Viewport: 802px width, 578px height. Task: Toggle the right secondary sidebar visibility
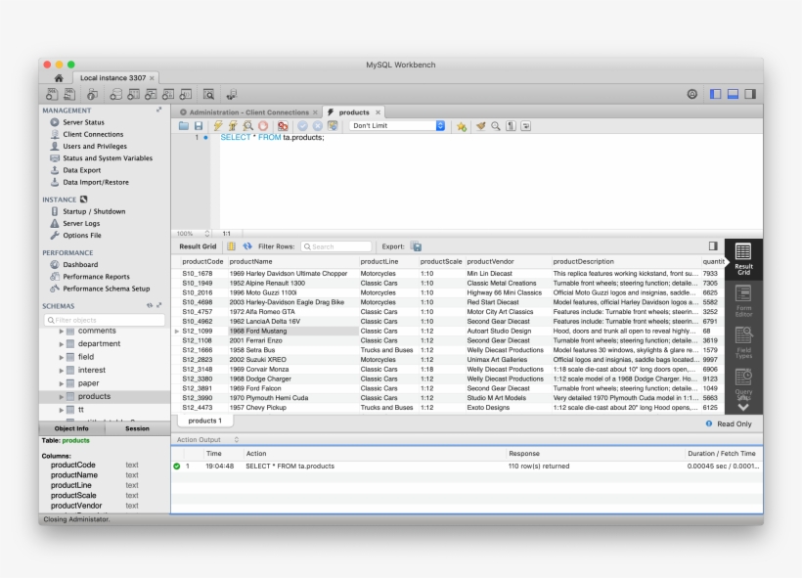click(x=750, y=94)
